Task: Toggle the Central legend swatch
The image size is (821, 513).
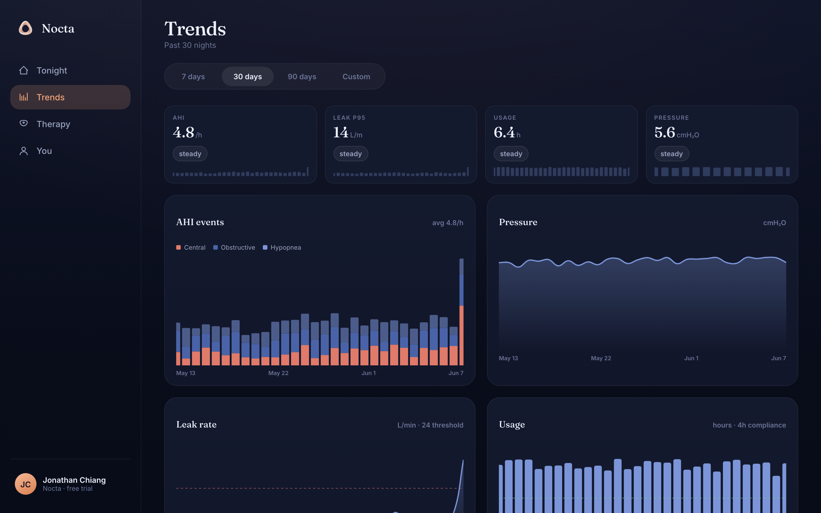Action: (x=178, y=247)
